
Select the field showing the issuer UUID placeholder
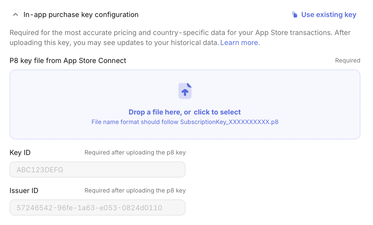point(97,207)
